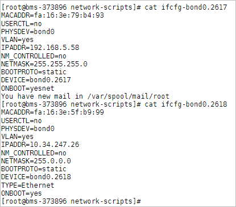Click the IPADDR=192.168.5.58 line
Image resolution: width=236 pixels, height=207 pixels.
coord(40,48)
